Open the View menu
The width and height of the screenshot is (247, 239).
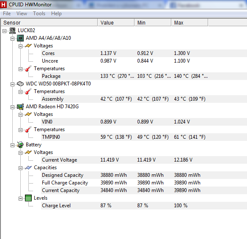(x=22, y=14)
